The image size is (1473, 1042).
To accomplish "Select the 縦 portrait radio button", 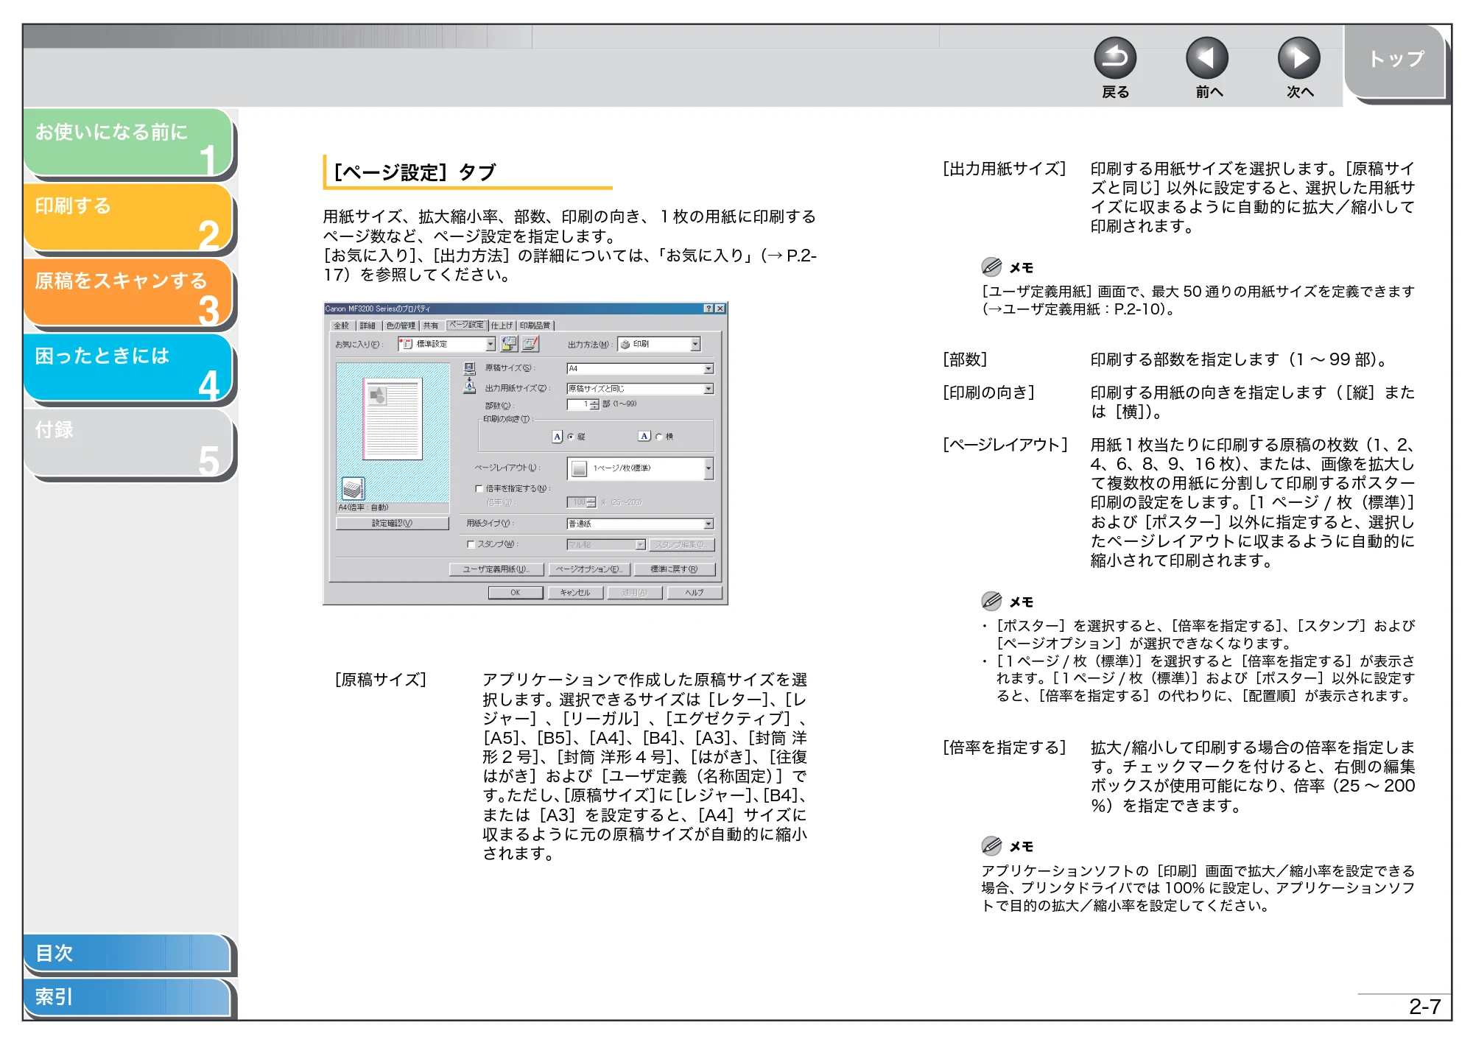I will pos(571,437).
